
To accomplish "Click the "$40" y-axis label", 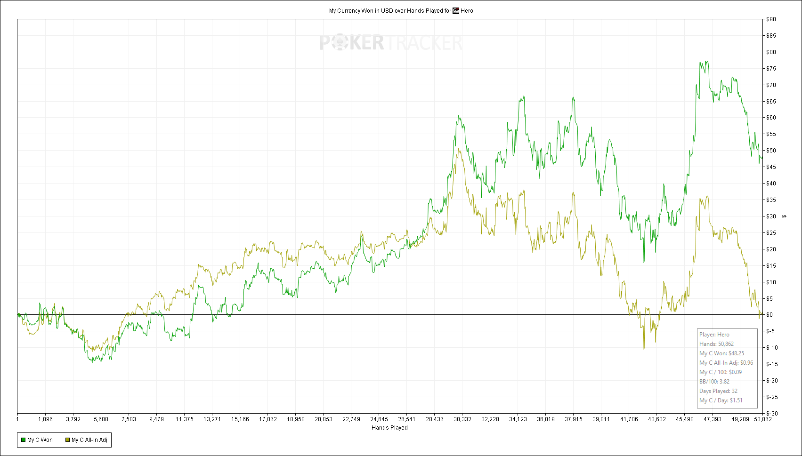I will 771,184.
